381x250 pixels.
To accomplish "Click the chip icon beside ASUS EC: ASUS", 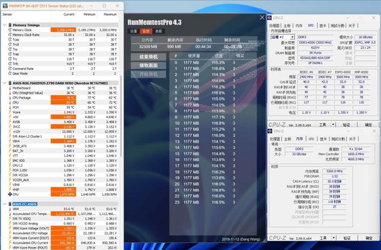I will [10, 204].
